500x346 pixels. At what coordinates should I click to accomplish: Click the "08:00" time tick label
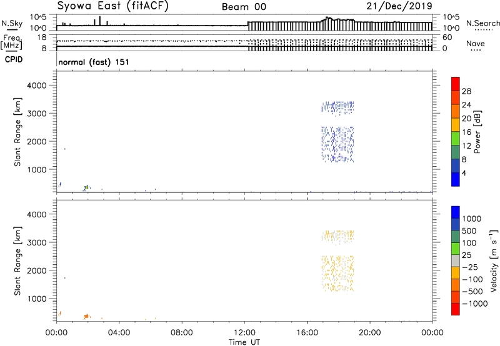point(182,333)
